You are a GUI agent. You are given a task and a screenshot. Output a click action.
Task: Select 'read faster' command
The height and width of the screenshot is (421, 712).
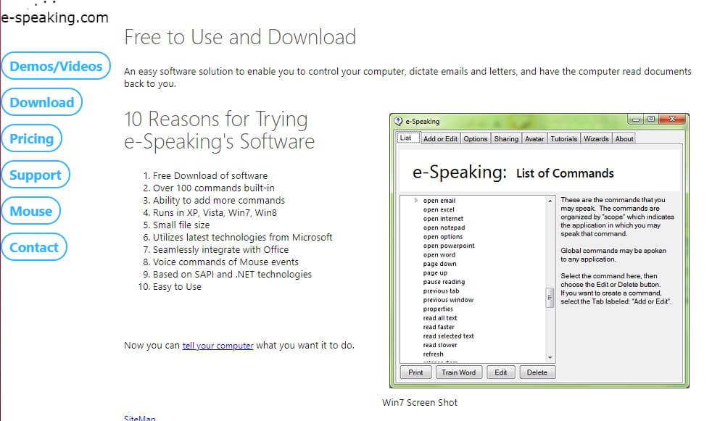click(439, 327)
